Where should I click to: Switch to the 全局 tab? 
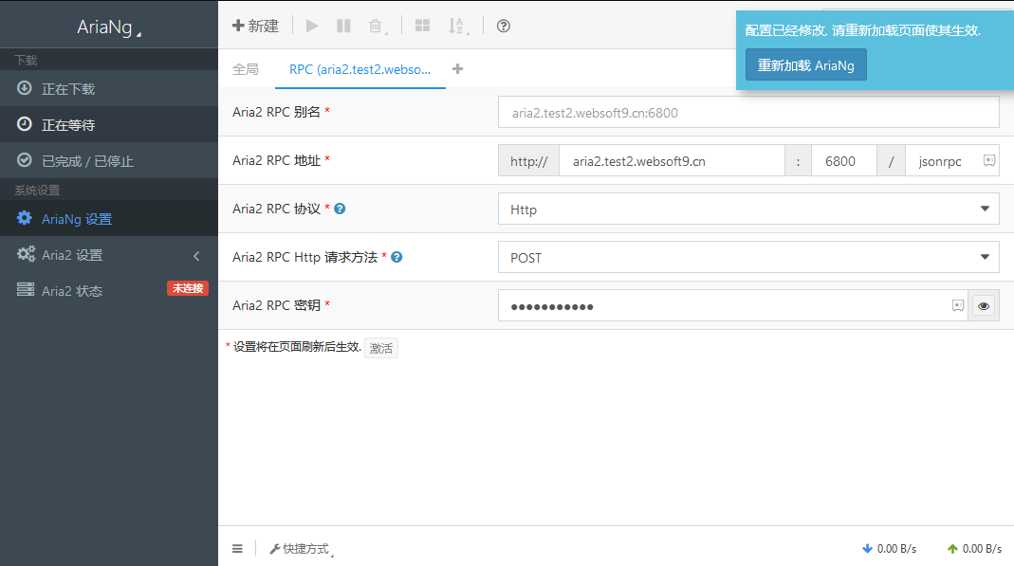tap(244, 69)
